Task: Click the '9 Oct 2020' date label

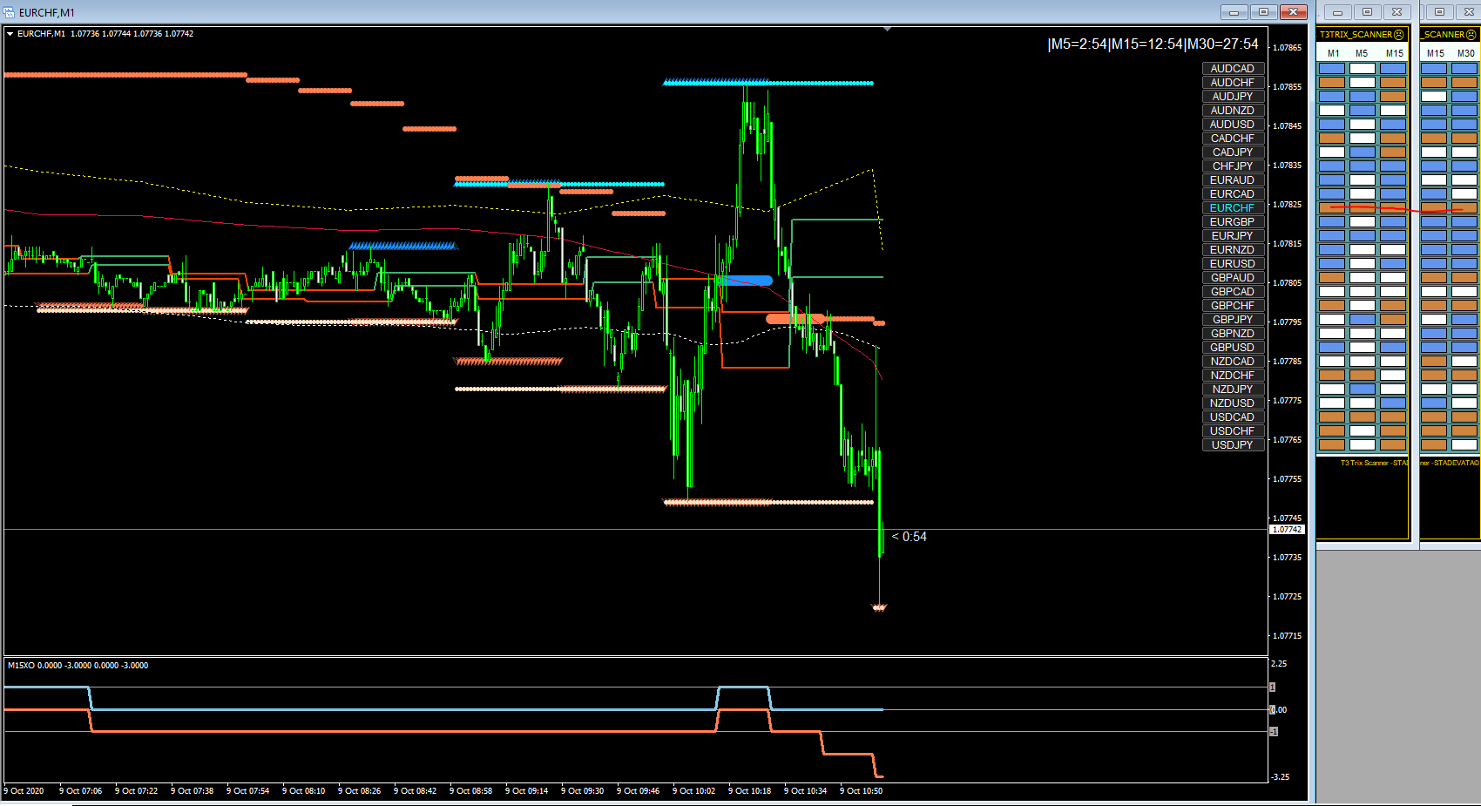Action: tap(24, 791)
